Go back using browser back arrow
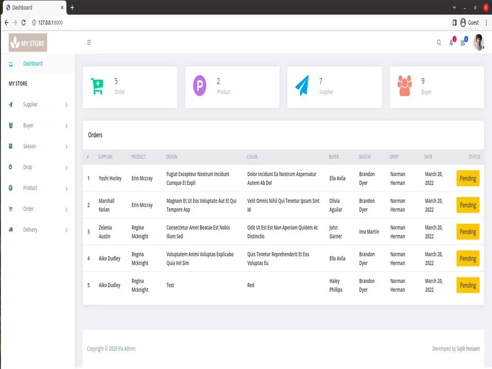Screen dimensions: 492x369 [x=6, y=23]
